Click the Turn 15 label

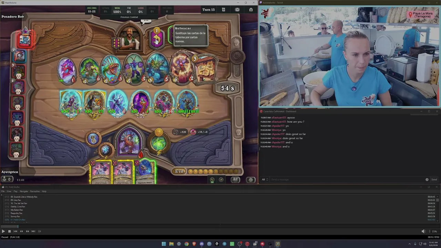(x=208, y=10)
